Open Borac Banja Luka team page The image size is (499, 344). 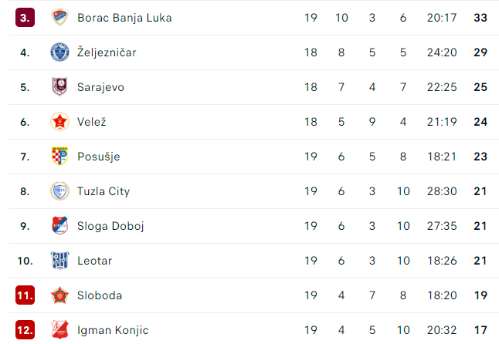coord(124,18)
